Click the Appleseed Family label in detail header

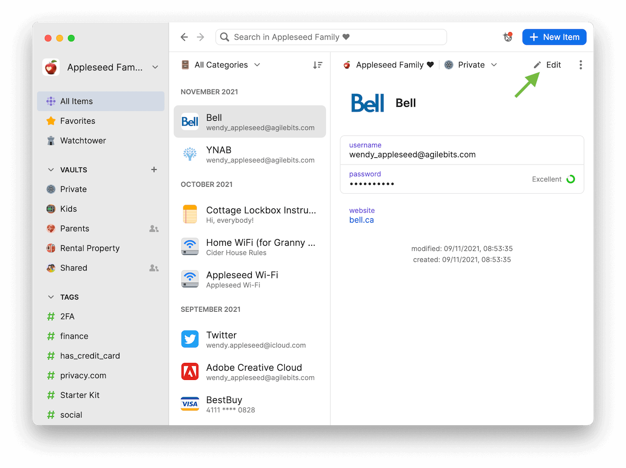click(390, 65)
